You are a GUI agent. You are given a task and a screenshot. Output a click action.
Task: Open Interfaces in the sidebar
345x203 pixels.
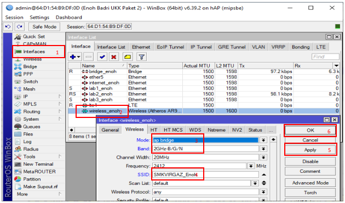[34, 52]
